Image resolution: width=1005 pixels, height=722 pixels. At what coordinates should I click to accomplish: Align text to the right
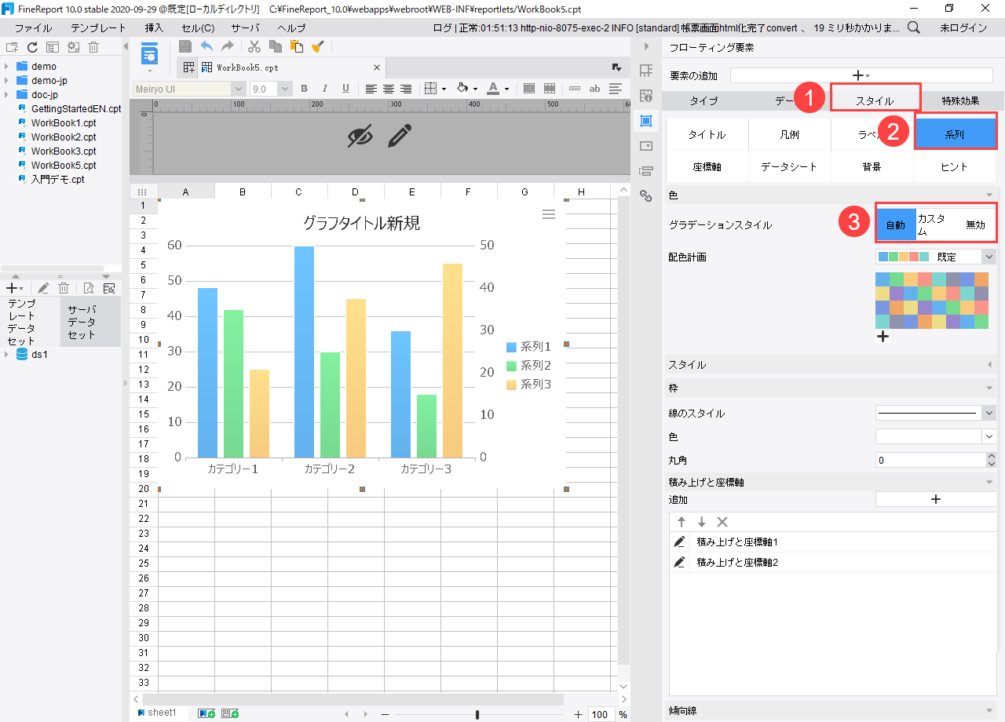(407, 89)
